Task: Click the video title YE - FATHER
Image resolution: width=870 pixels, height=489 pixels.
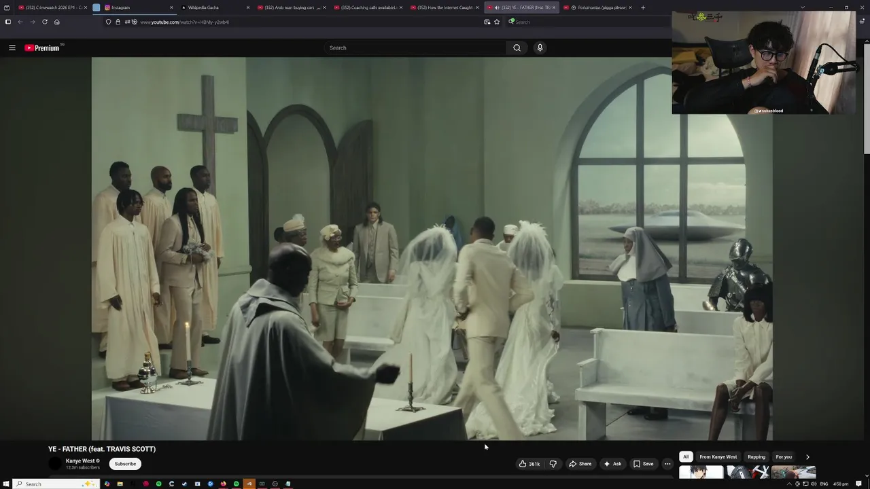Action: pyautogui.click(x=102, y=449)
